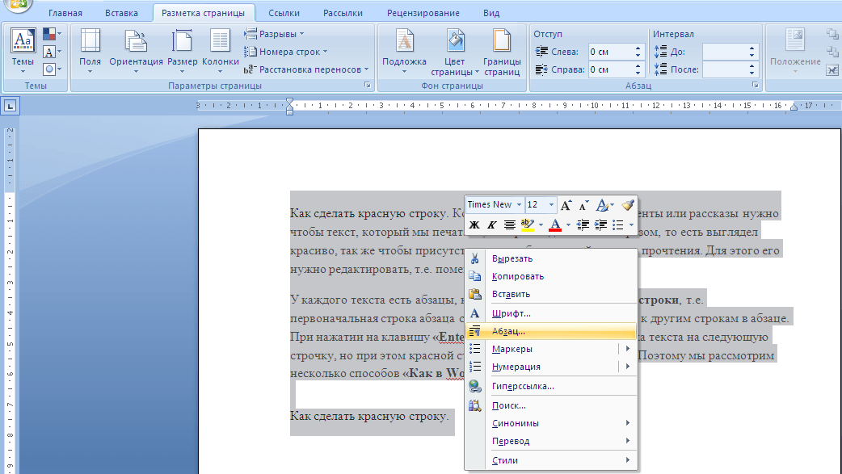The width and height of the screenshot is (842, 474).
Task: Select Абзац... from the context menu
Action: pos(509,331)
